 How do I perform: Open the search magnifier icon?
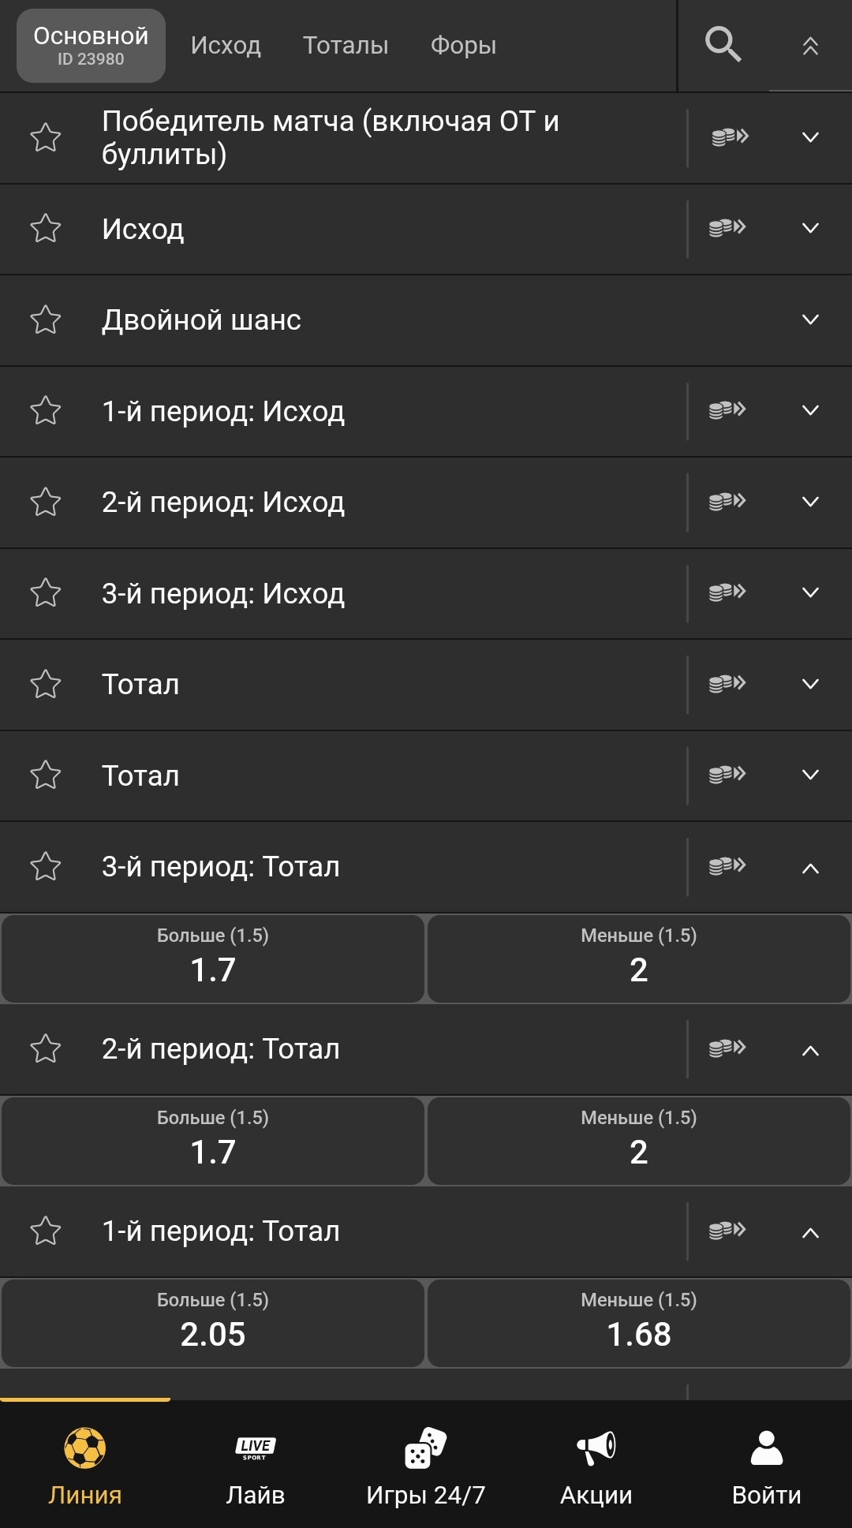pos(723,44)
